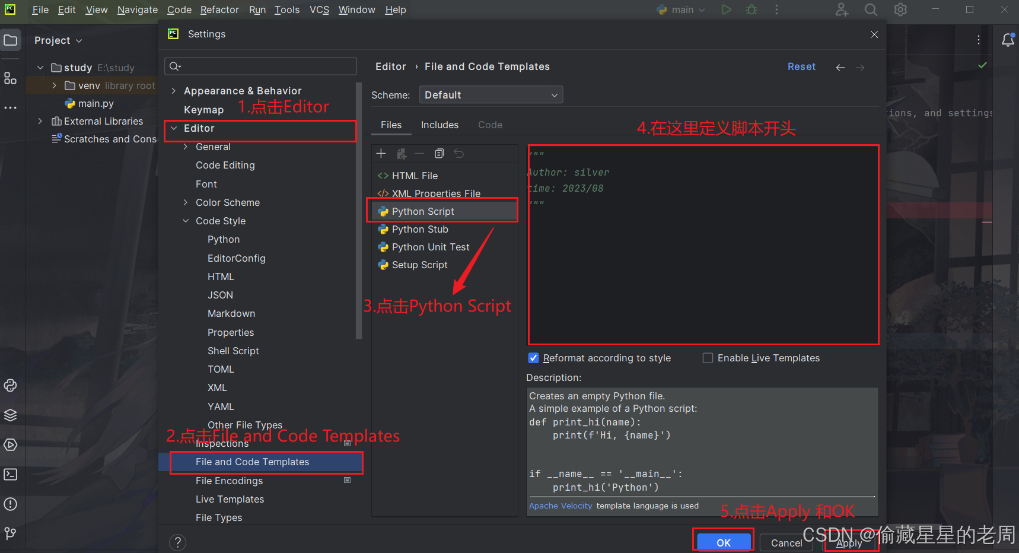This screenshot has width=1019, height=553.
Task: Click the Remove Template minus icon
Action: (420, 154)
